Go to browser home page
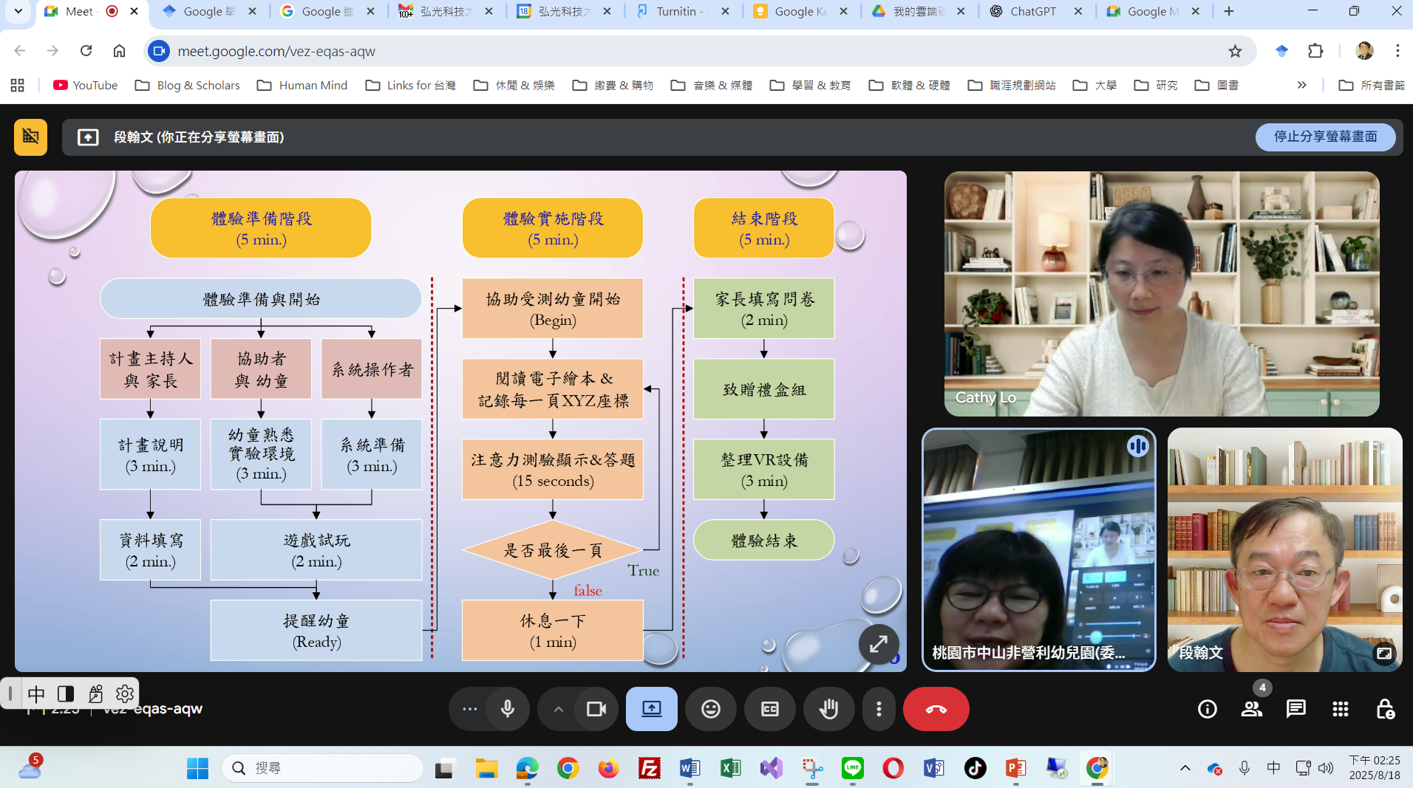 point(119,51)
